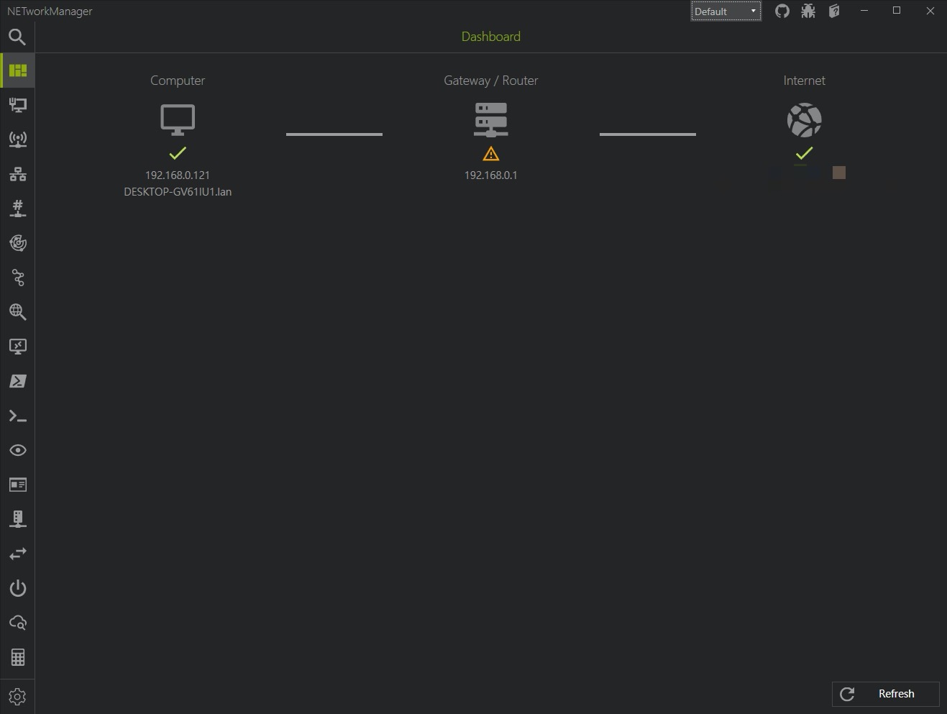The height and width of the screenshot is (714, 947).
Task: Click the Internet green check mark
Action: (x=805, y=152)
